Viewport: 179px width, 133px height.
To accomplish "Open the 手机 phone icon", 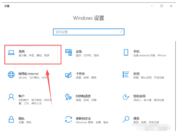I will (x=126, y=52).
